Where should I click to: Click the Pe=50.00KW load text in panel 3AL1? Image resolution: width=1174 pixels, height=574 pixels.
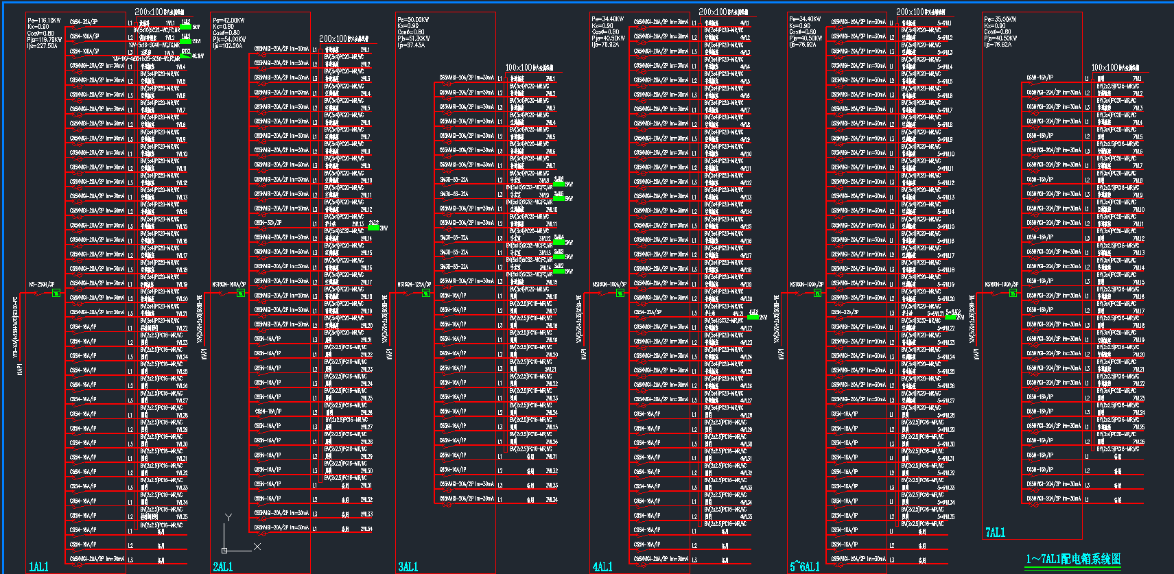tap(413, 20)
